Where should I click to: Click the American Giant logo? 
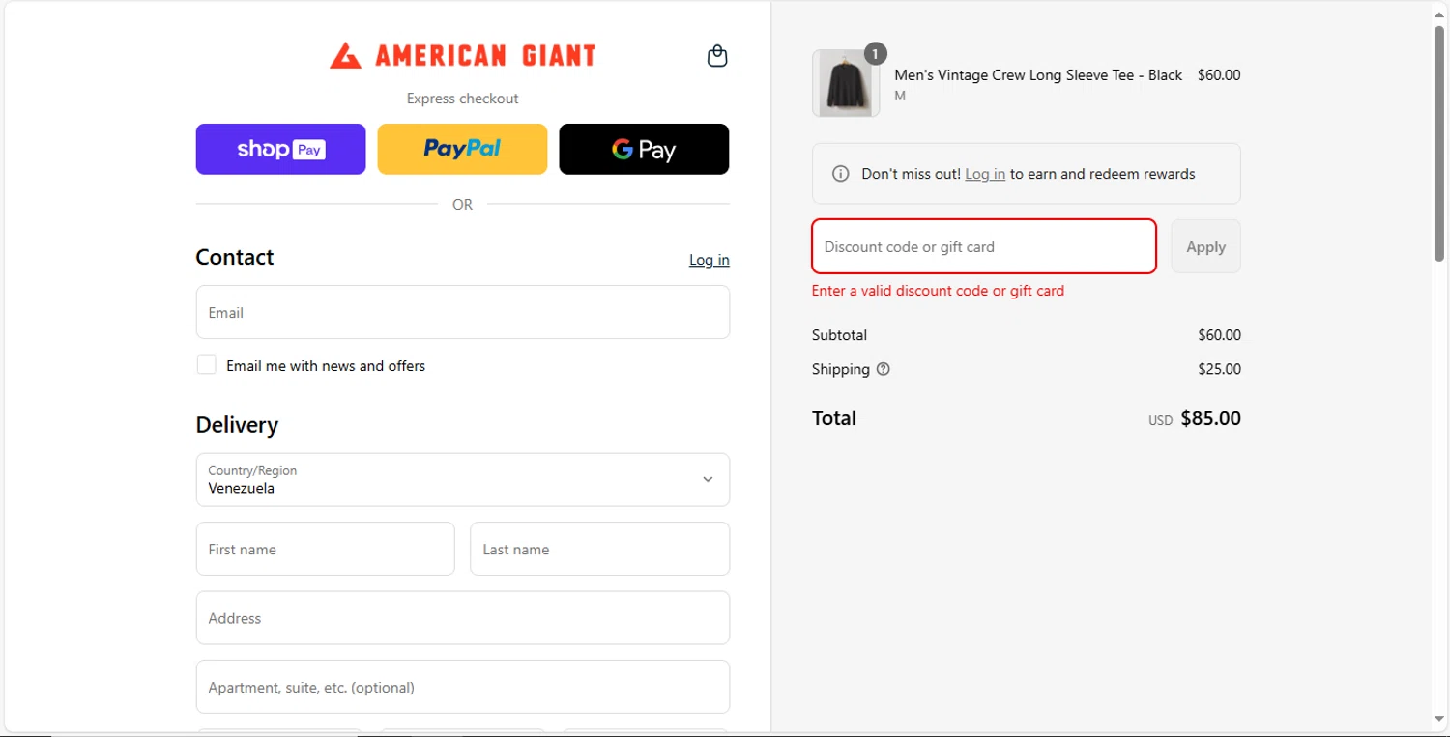click(462, 55)
